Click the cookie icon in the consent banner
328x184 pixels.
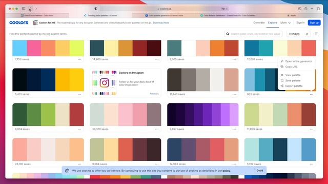pos(67,171)
